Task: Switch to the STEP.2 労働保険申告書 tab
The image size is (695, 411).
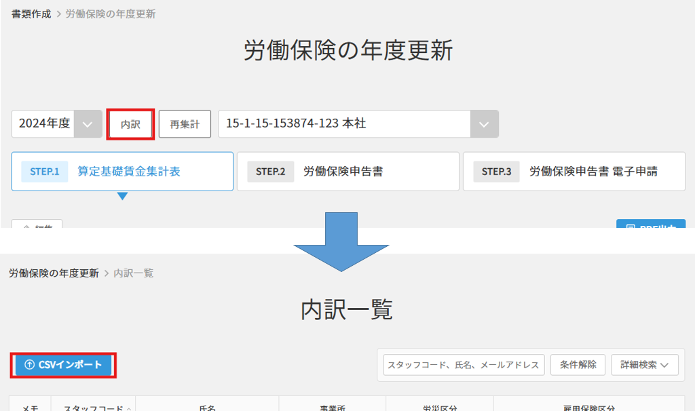Action: tap(347, 171)
